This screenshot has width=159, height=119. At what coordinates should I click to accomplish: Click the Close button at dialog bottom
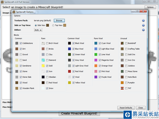141,108
